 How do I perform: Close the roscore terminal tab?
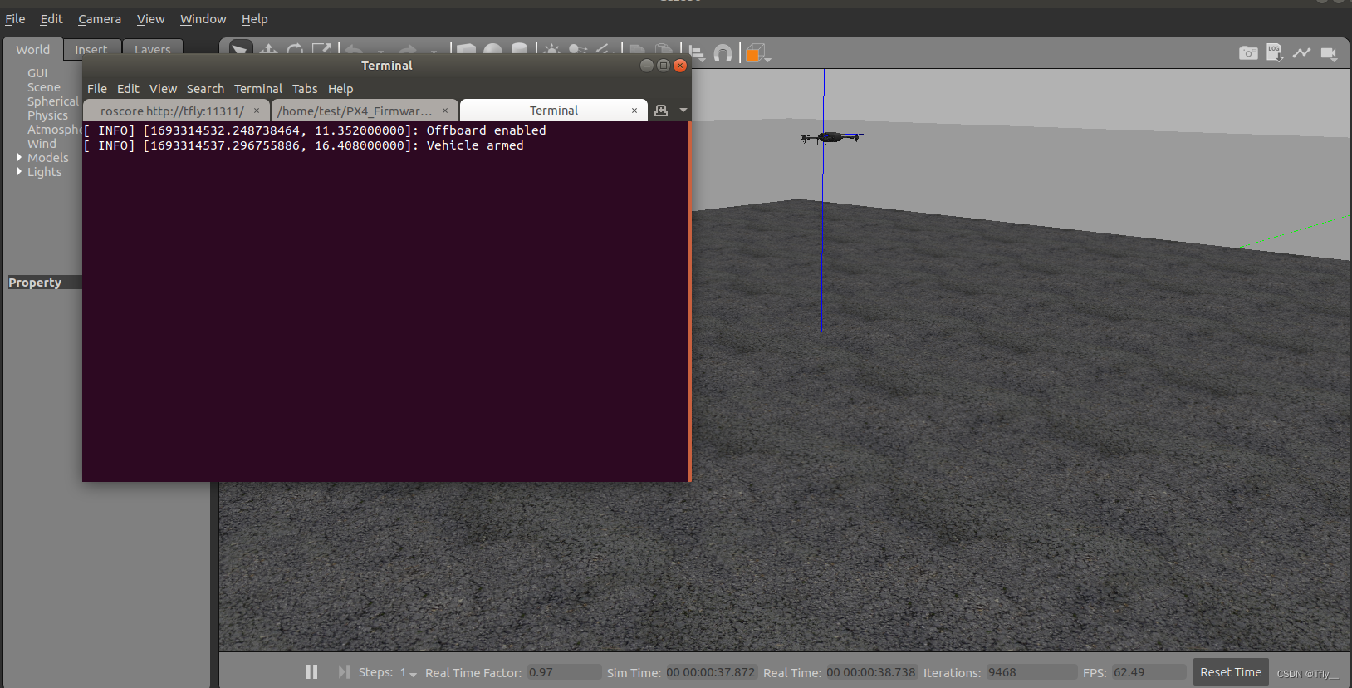(257, 111)
